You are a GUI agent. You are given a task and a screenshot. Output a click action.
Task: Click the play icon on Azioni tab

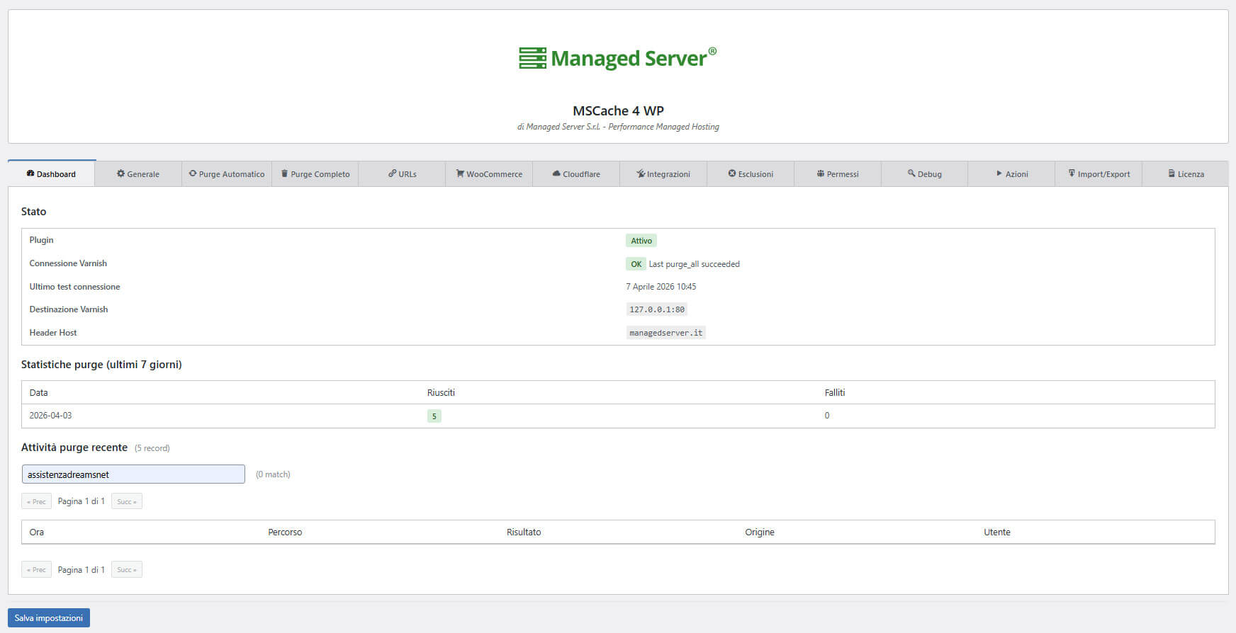tap(999, 173)
